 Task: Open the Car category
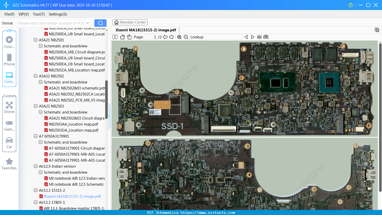(x=9, y=143)
